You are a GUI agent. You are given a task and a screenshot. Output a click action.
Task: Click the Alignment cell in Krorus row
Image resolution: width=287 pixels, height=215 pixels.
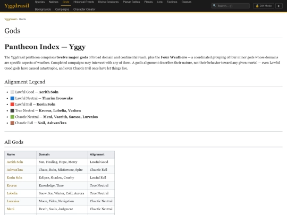point(101,186)
